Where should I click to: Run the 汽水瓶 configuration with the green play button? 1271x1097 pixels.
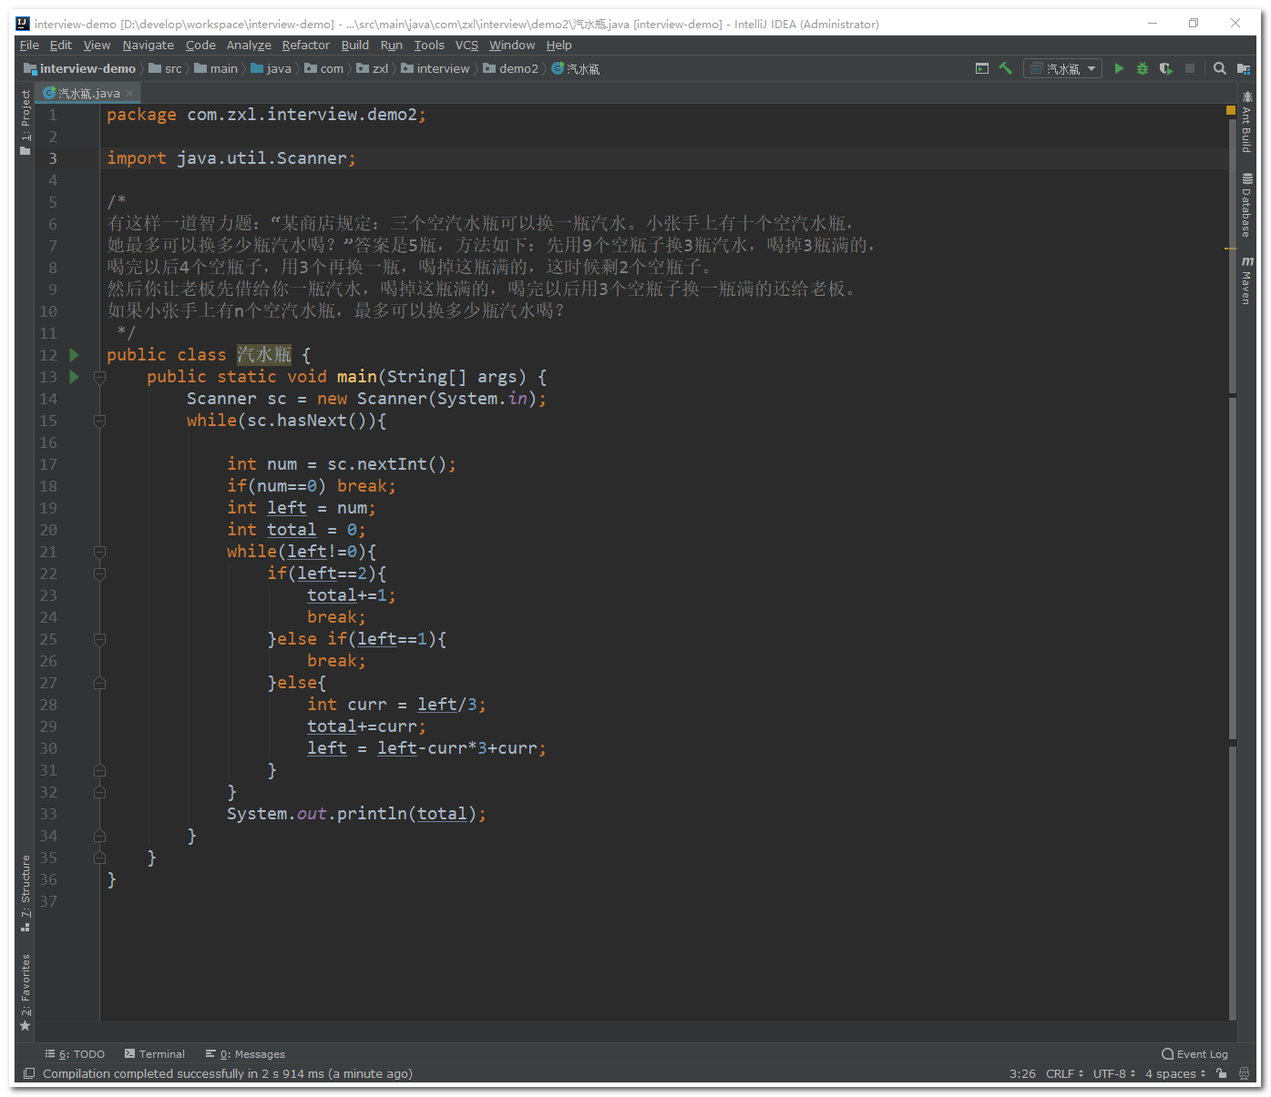click(x=1119, y=68)
